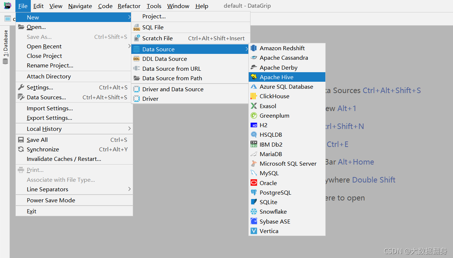Click the MySQL dolphin icon

point(254,173)
